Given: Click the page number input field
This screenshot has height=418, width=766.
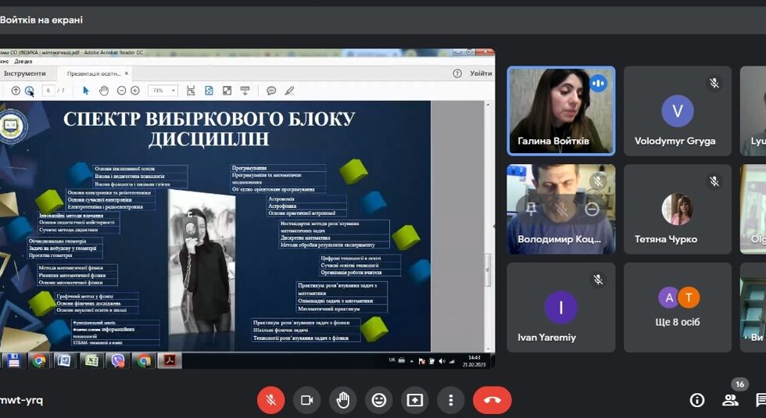Looking at the screenshot, I should coord(48,91).
